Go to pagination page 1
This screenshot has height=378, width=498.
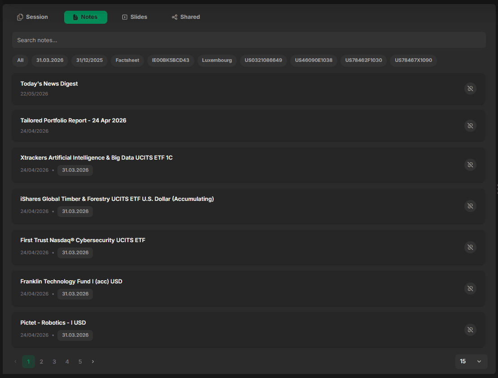coord(28,361)
